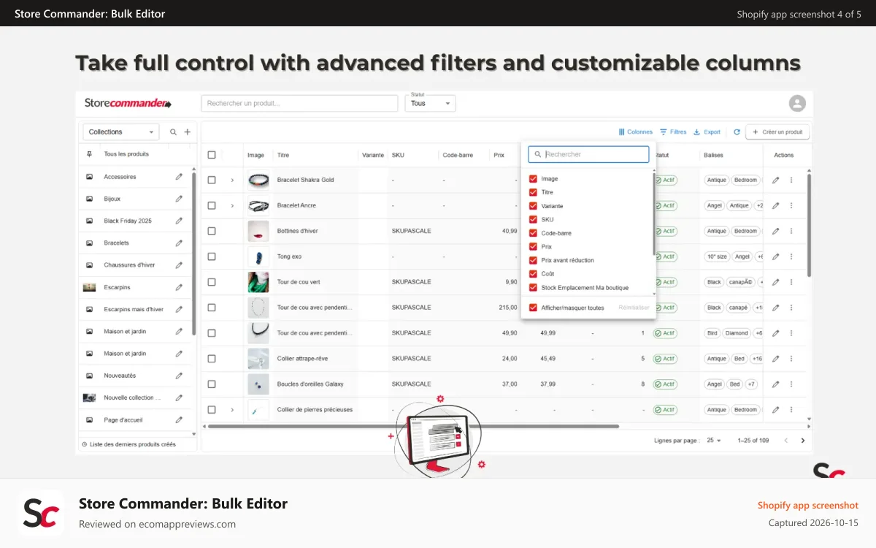Viewport: 876px width, 548px height.
Task: Open more actions for Bracelet Shakra Gold
Action: pyautogui.click(x=791, y=180)
